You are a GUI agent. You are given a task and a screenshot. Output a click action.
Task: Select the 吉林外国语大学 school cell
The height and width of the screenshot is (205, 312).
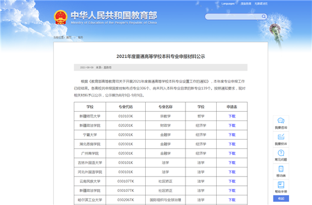coord(90,163)
